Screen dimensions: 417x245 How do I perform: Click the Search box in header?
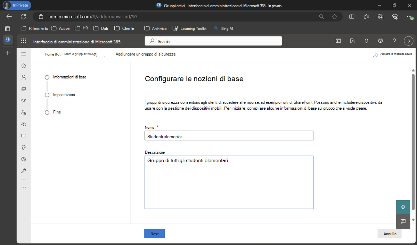(213, 41)
